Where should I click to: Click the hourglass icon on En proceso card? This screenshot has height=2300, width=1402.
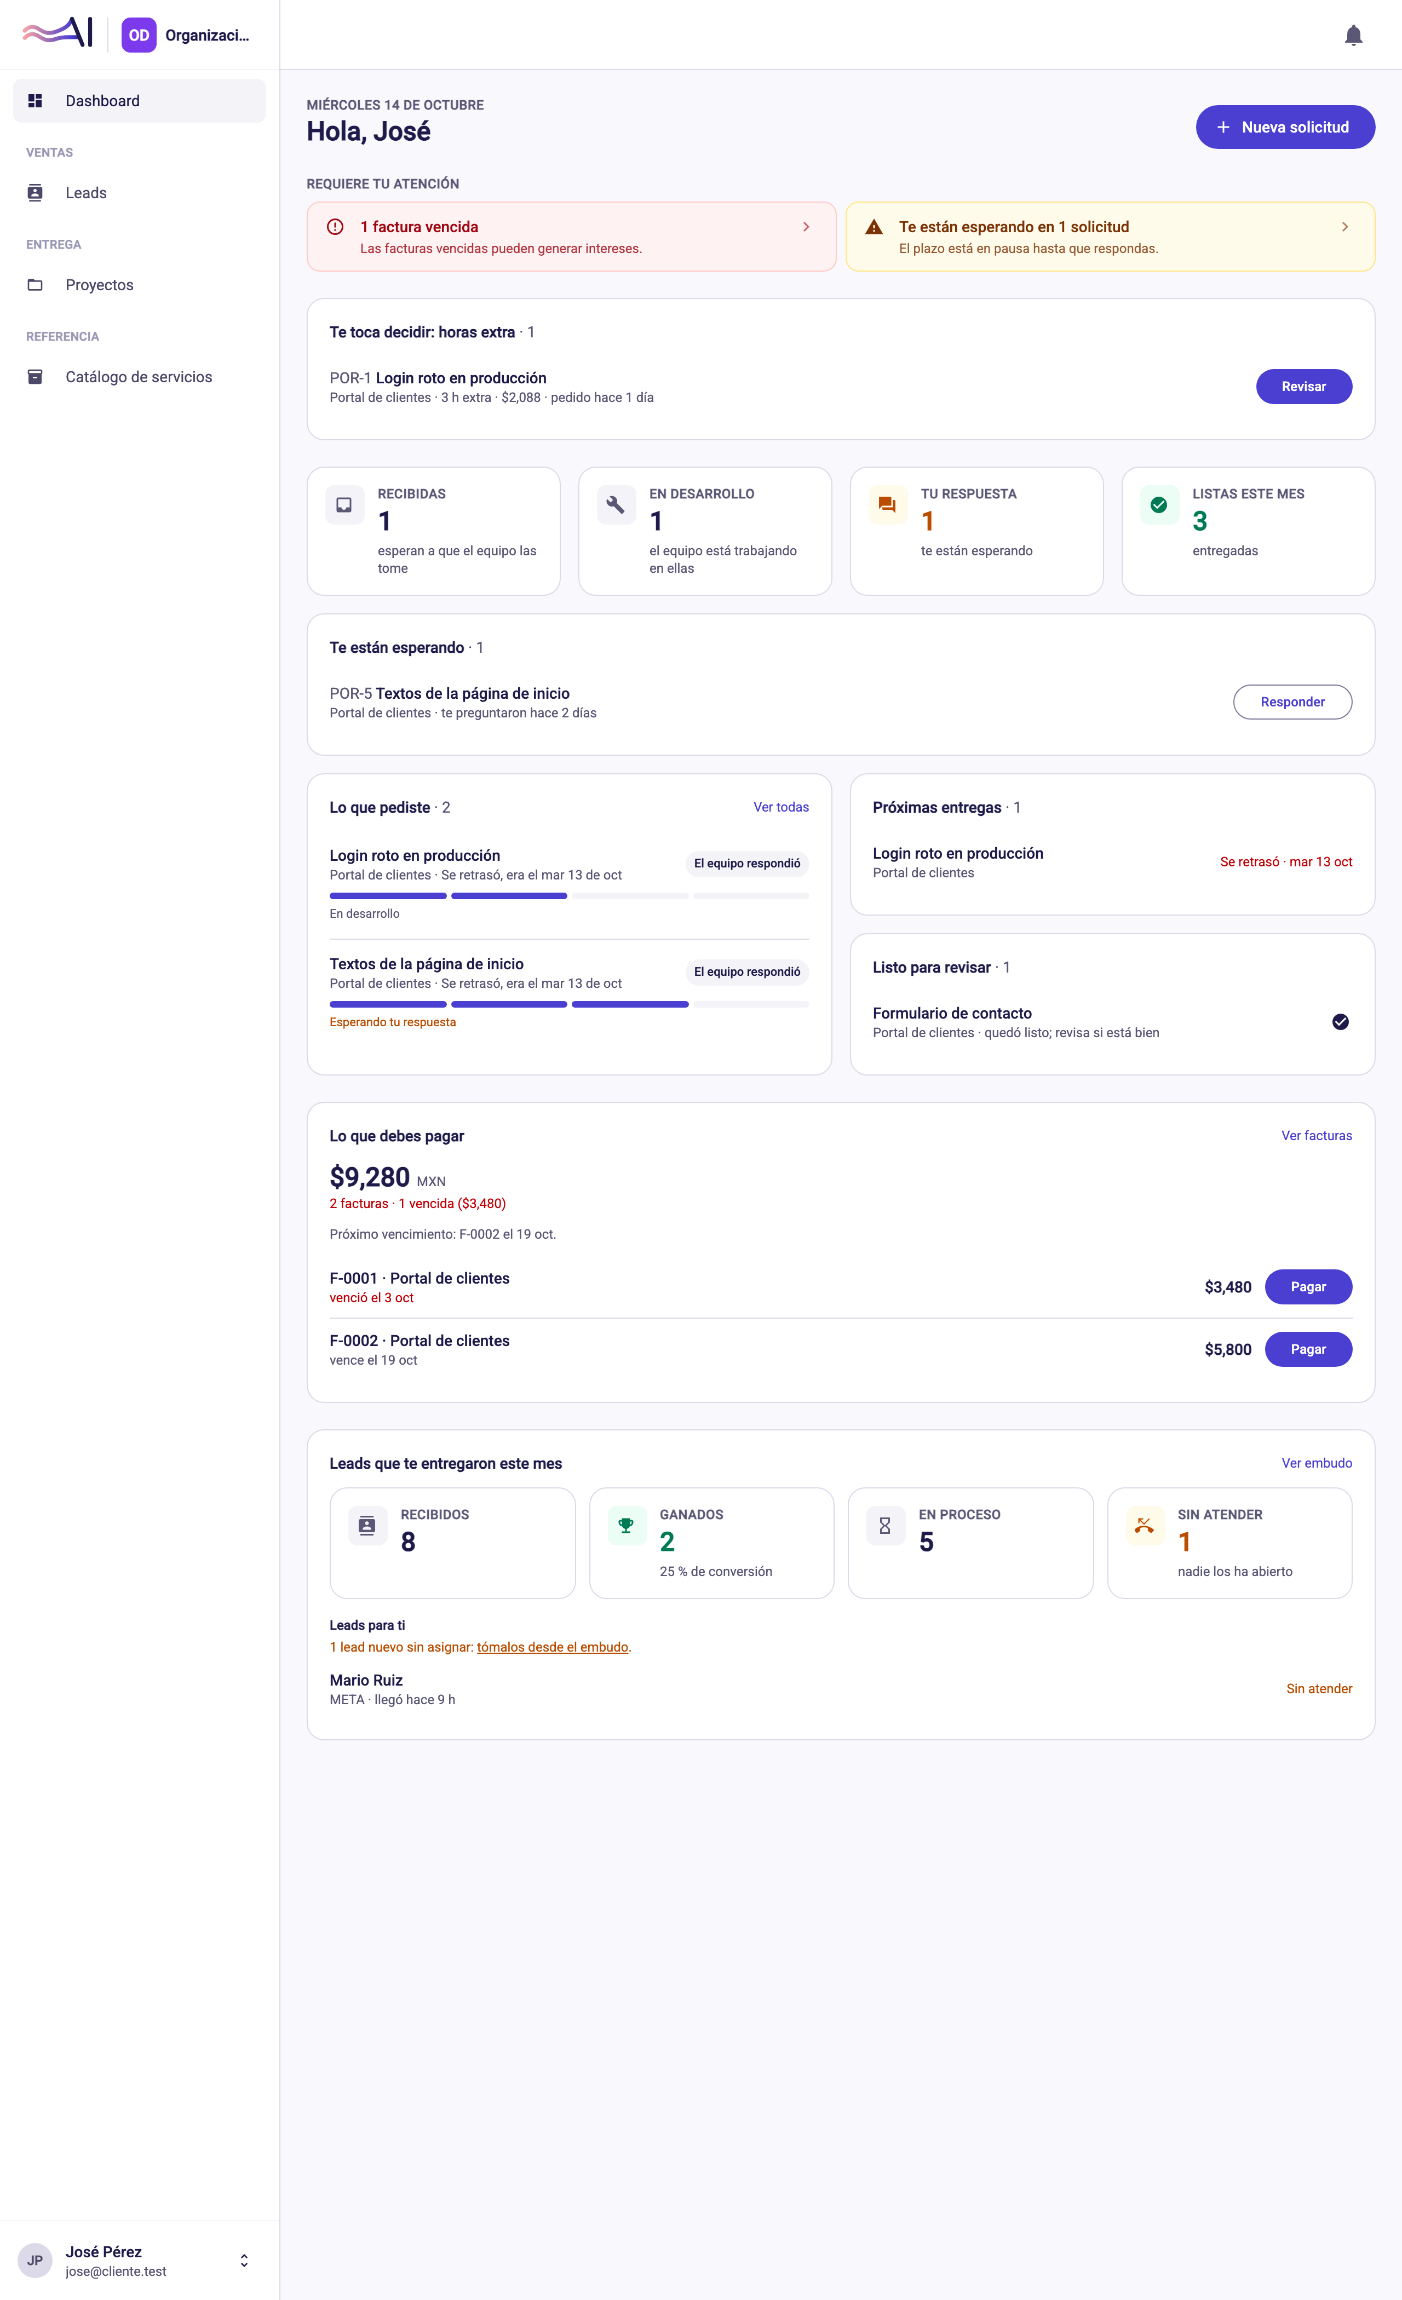[x=885, y=1525]
